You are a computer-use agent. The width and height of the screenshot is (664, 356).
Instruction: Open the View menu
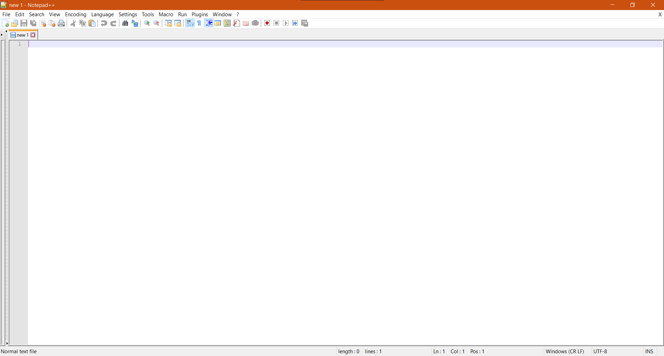55,14
